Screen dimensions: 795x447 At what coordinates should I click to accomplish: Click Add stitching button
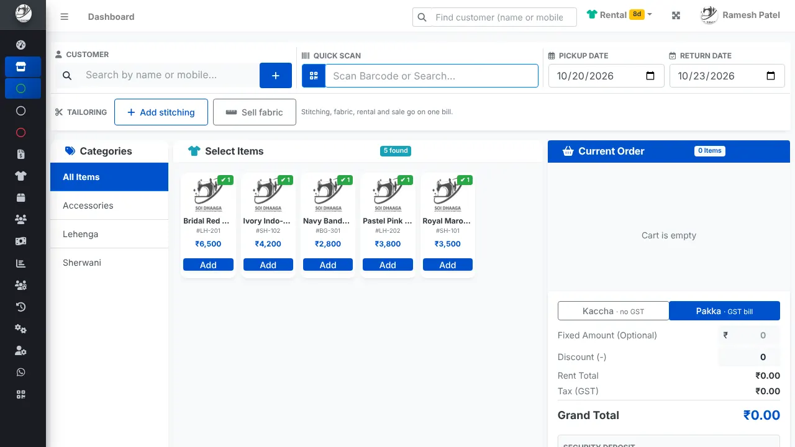(x=161, y=112)
